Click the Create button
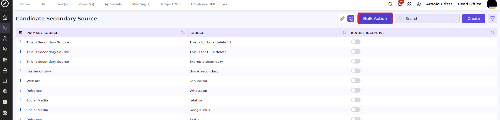Screen dimensions: 500x120 pyautogui.click(x=474, y=19)
